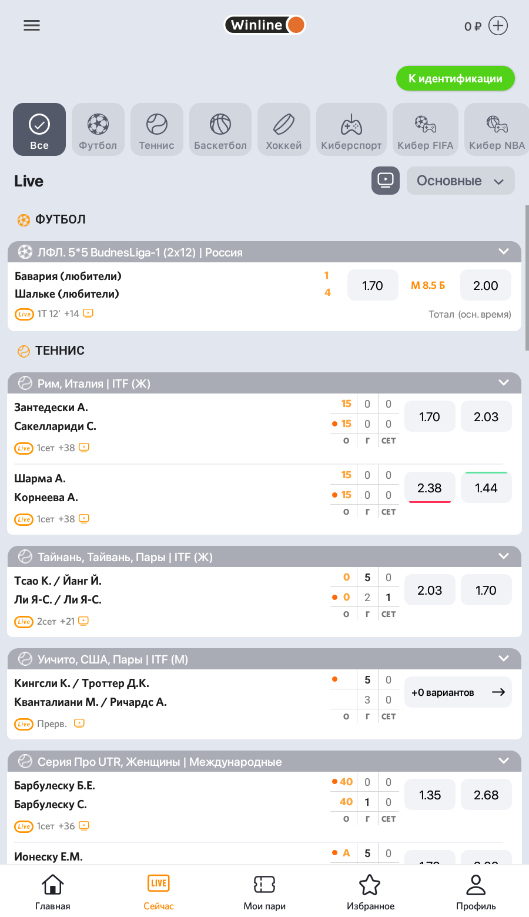Tap the plus icon to deposit funds
Screen dimensions: 529x917
tap(498, 25)
